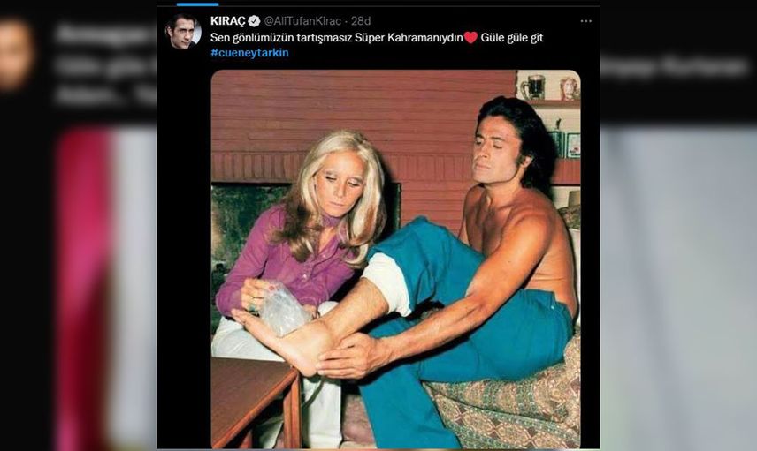This screenshot has width=757, height=451.
Task: Open the three-dots more options menu
Action: [x=585, y=21]
